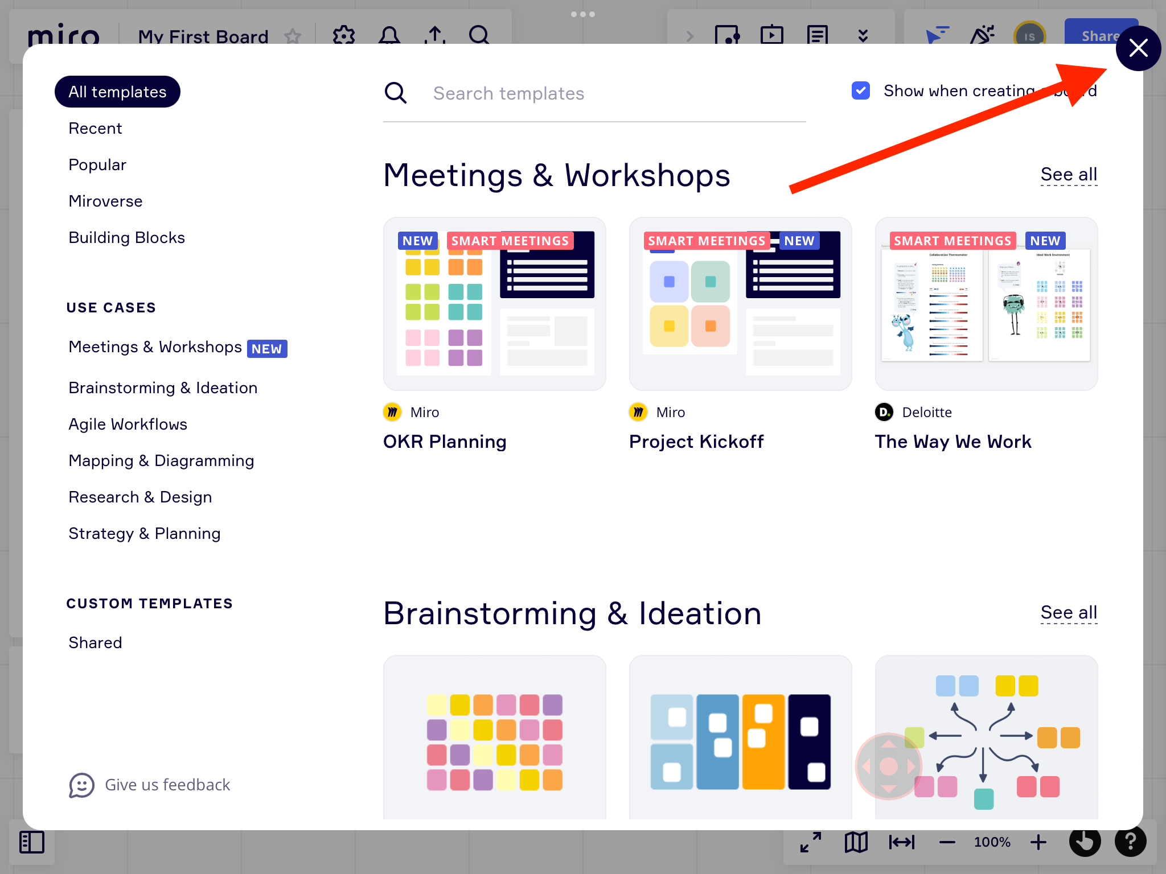See all Brainstorming & Ideation templates
1166x874 pixels.
click(1069, 613)
